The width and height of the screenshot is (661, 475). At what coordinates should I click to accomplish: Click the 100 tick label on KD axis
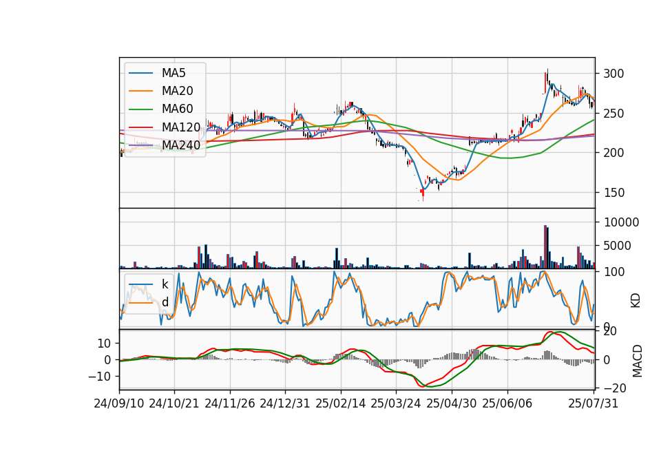[x=613, y=272]
